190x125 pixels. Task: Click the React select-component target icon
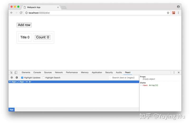12,78
